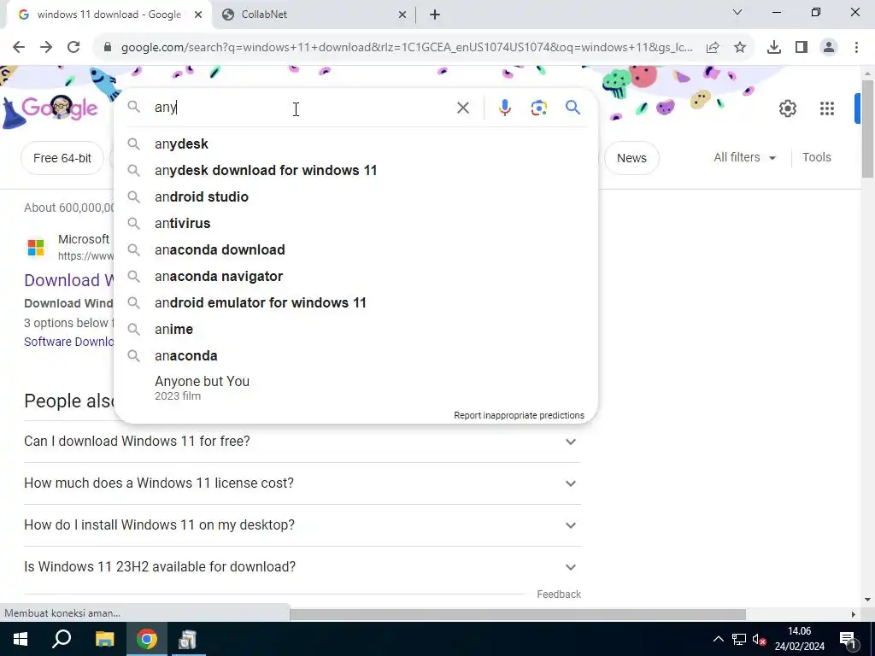Click the browser forward arrow
875x656 pixels.
click(x=46, y=48)
